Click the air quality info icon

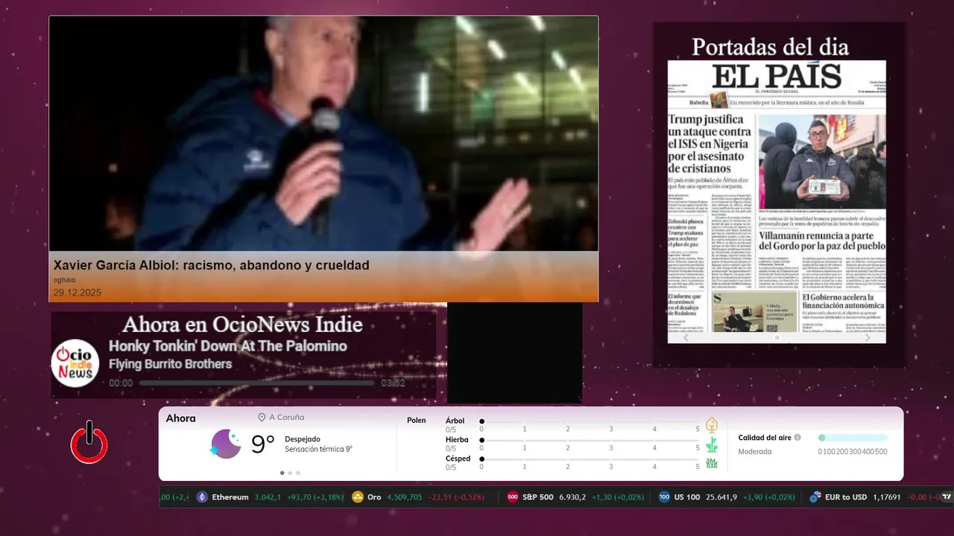tap(797, 438)
